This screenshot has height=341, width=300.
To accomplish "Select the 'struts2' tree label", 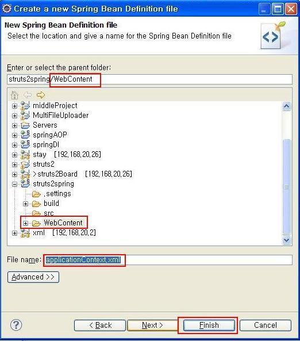I will pos(44,164).
